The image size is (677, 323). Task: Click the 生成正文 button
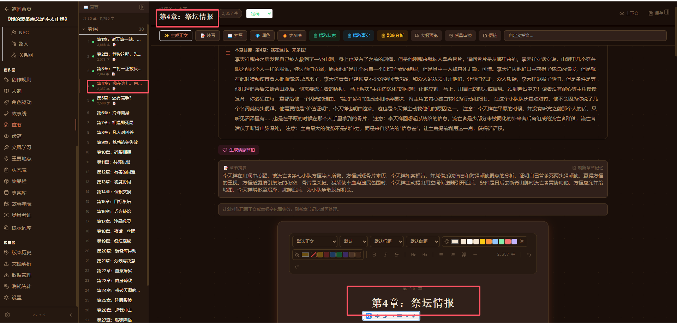[176, 36]
